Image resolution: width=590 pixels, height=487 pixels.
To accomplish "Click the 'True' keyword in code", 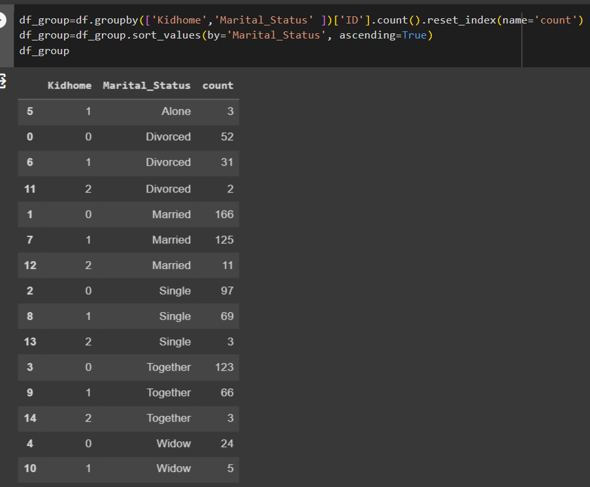I will 414,35.
